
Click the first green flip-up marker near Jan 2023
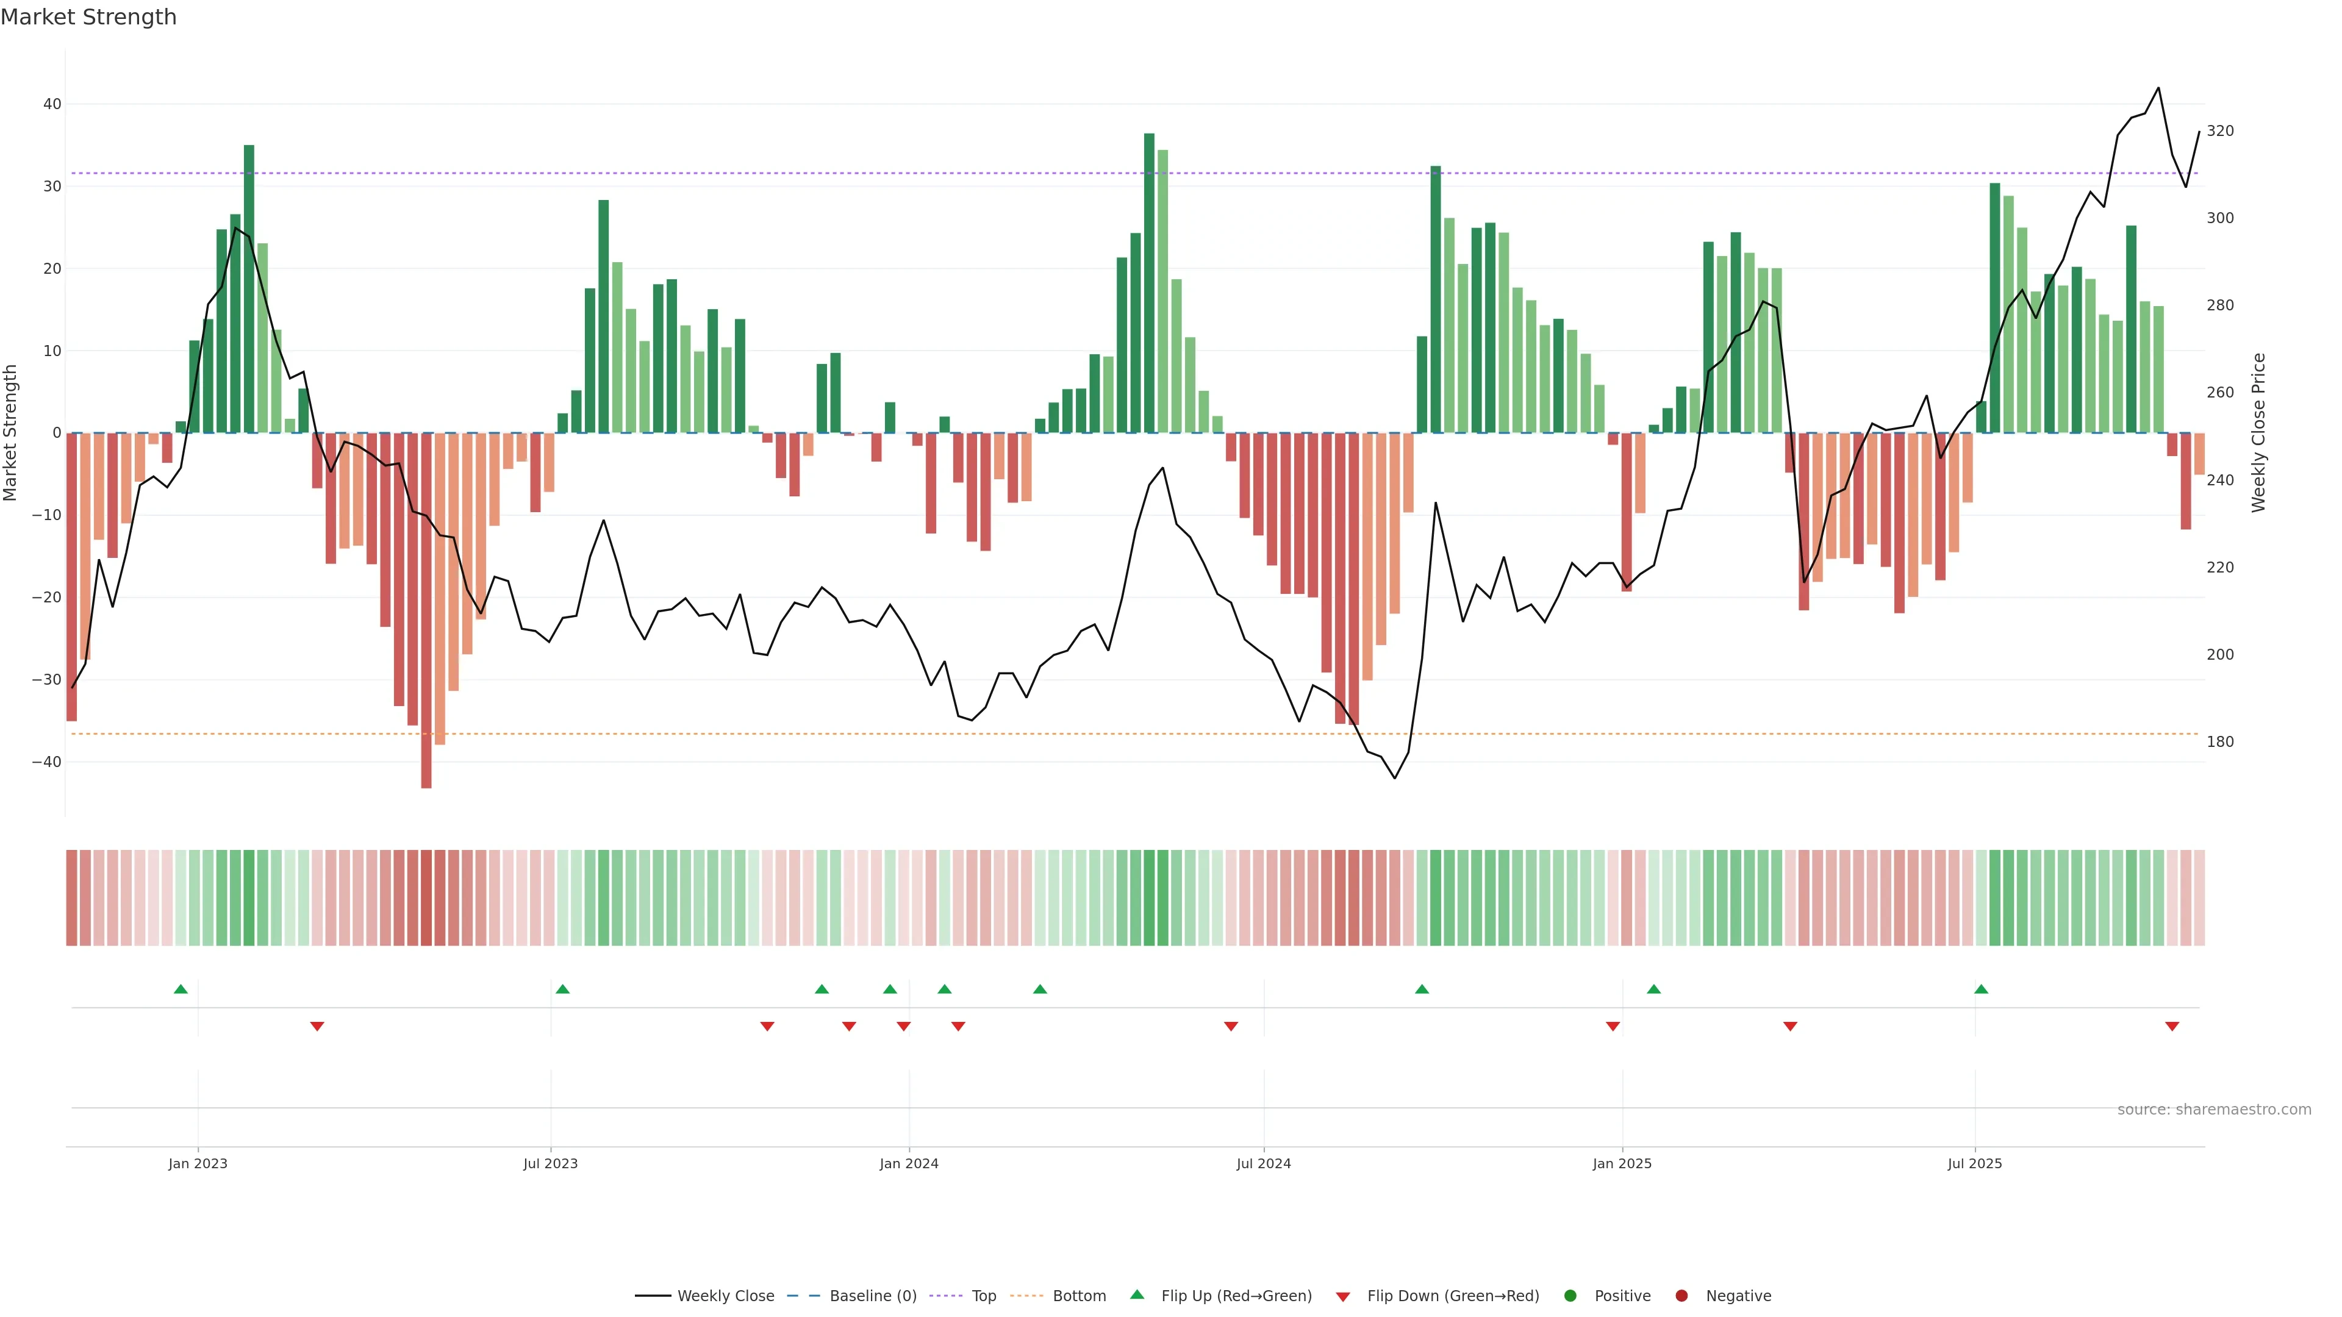click(181, 989)
